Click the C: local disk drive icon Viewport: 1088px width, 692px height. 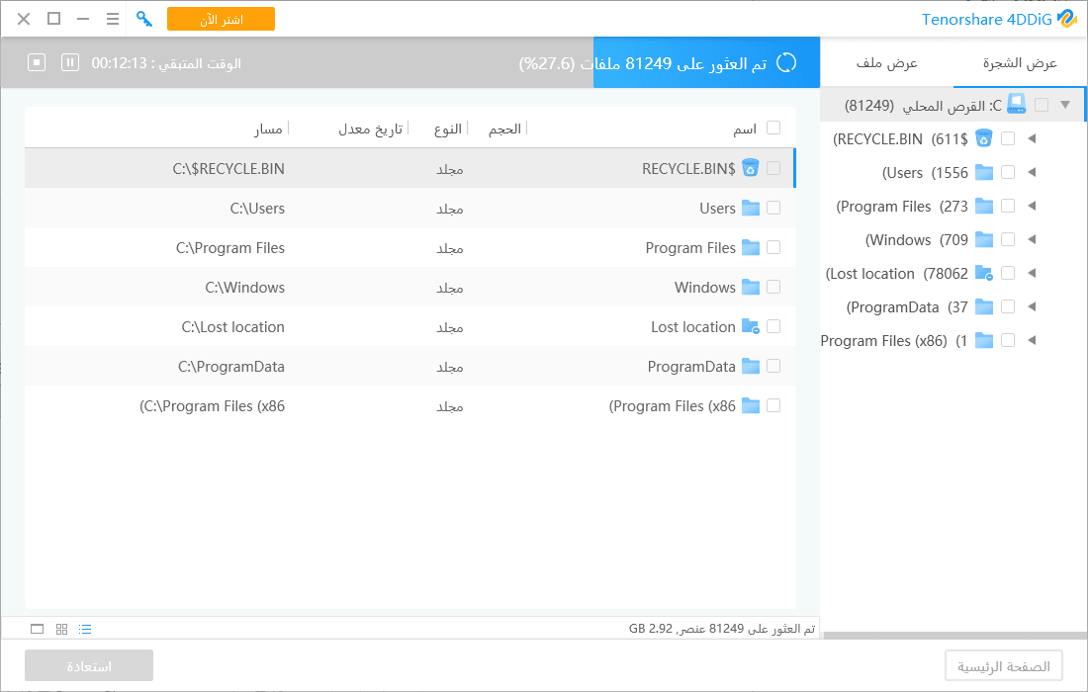click(1017, 105)
